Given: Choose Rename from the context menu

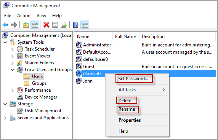Looking at the screenshot, I should click(x=127, y=109).
